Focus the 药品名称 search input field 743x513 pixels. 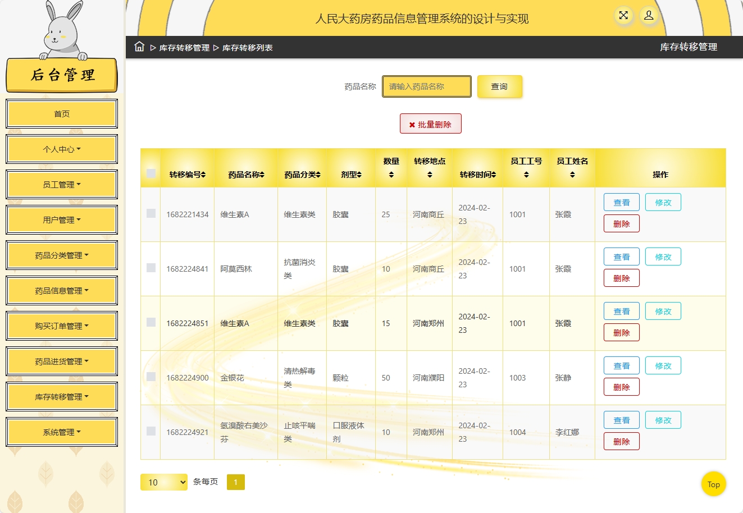[427, 86]
